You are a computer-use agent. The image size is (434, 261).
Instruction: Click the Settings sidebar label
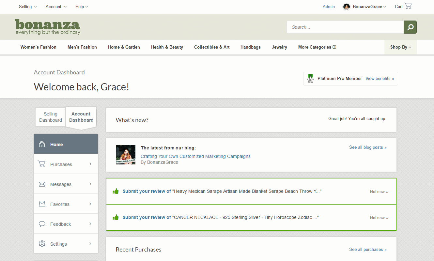click(x=58, y=244)
